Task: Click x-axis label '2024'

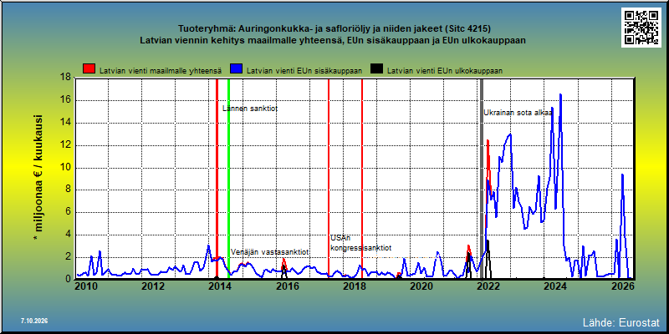Action: (555, 286)
